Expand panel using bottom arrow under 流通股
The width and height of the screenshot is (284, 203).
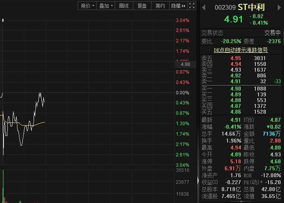click(241, 201)
